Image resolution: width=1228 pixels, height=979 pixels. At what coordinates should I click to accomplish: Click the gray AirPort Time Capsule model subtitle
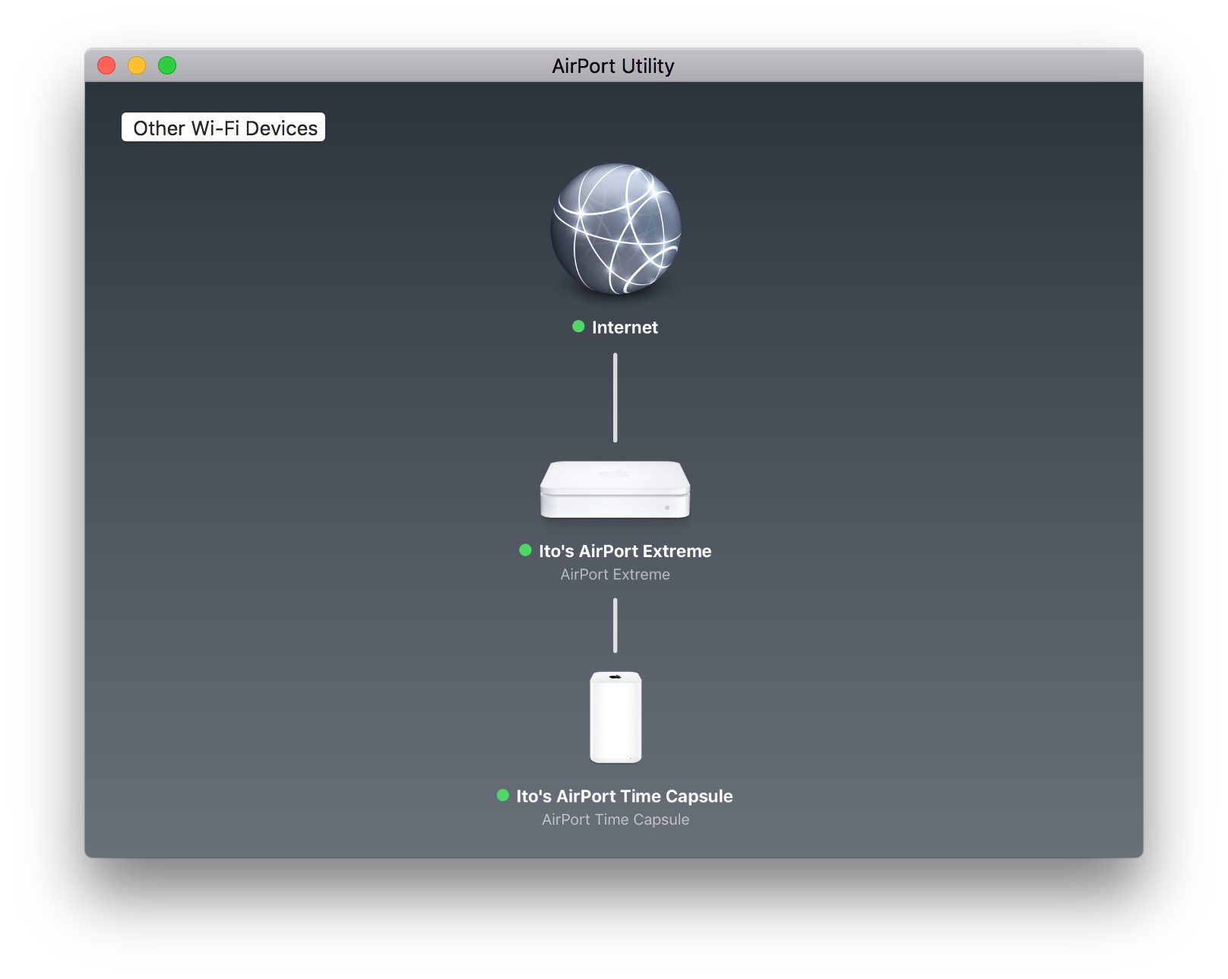[615, 819]
